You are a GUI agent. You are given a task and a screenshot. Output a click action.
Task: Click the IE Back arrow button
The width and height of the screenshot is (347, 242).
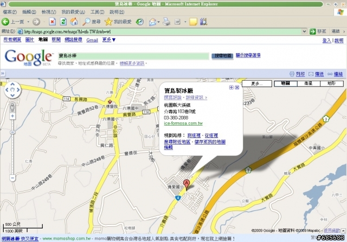[5, 22]
